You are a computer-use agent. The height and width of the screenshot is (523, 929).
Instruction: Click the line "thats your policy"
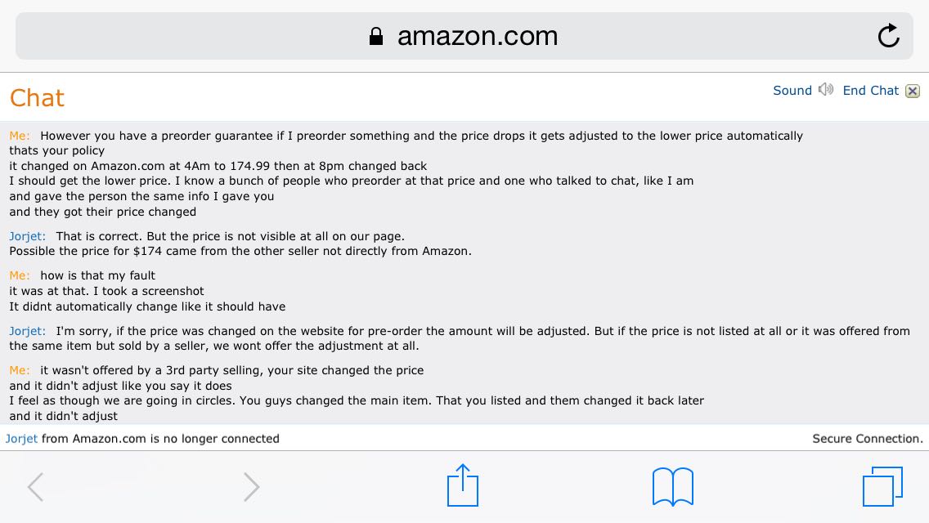pyautogui.click(x=57, y=150)
